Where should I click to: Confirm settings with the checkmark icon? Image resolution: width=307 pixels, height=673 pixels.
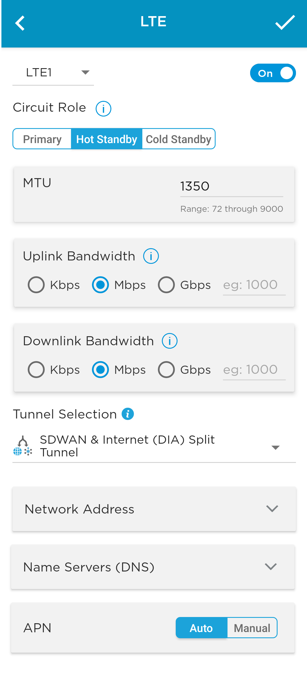(285, 22)
